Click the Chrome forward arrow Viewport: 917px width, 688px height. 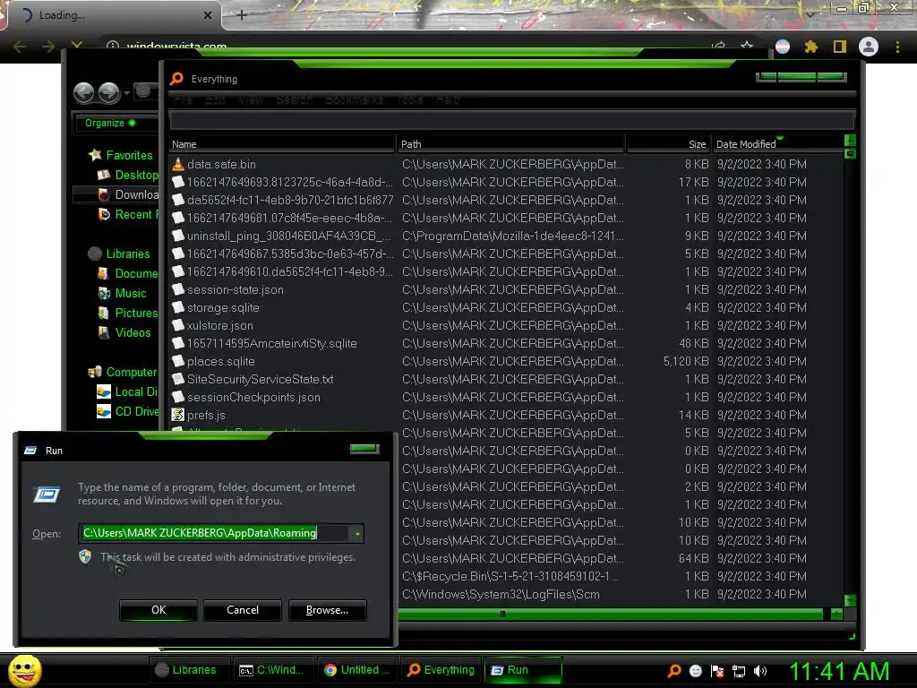(x=48, y=47)
